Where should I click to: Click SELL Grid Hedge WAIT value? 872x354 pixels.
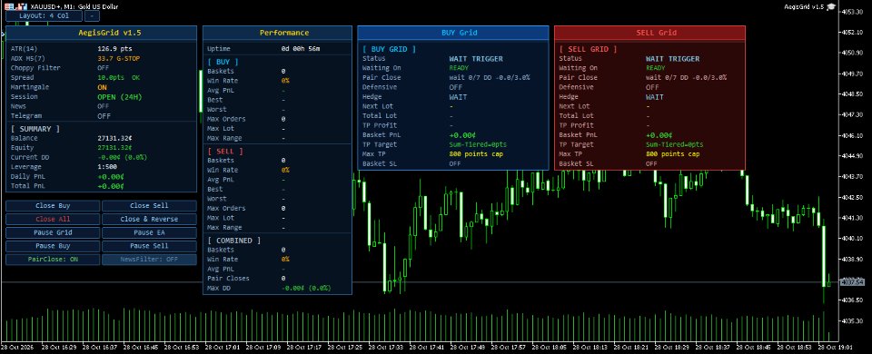(x=655, y=97)
